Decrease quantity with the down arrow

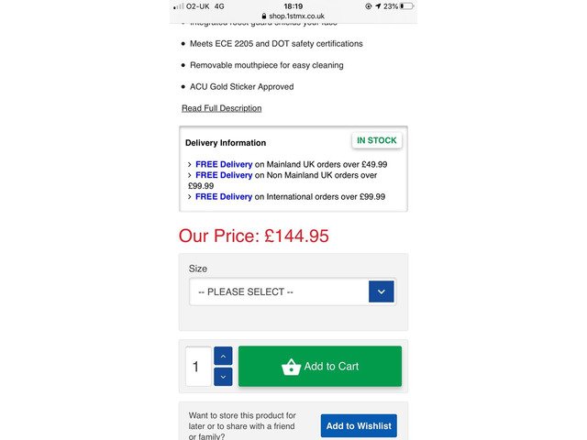pos(223,377)
